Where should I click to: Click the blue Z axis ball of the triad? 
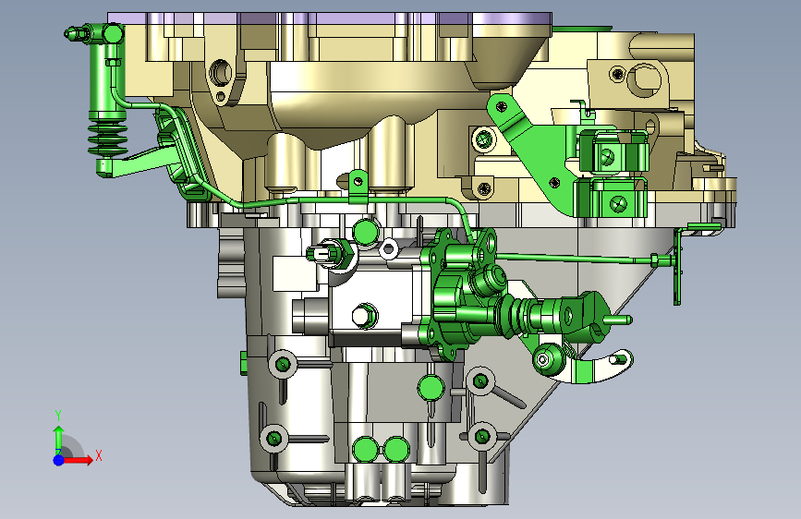(59, 460)
